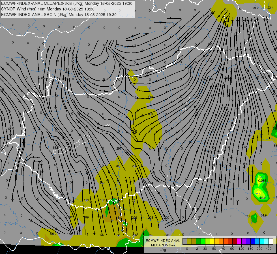Click the SYNOP Wind 10m header line
The width and height of the screenshot is (277, 254).
point(48,9)
